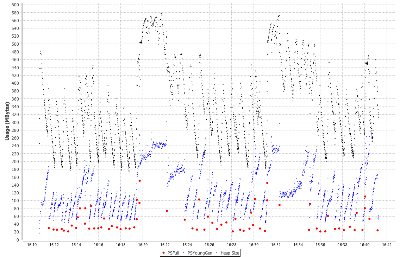Click the 16:38 time label on the x-axis
Viewport: 400px width, 257px height.
tap(343, 245)
